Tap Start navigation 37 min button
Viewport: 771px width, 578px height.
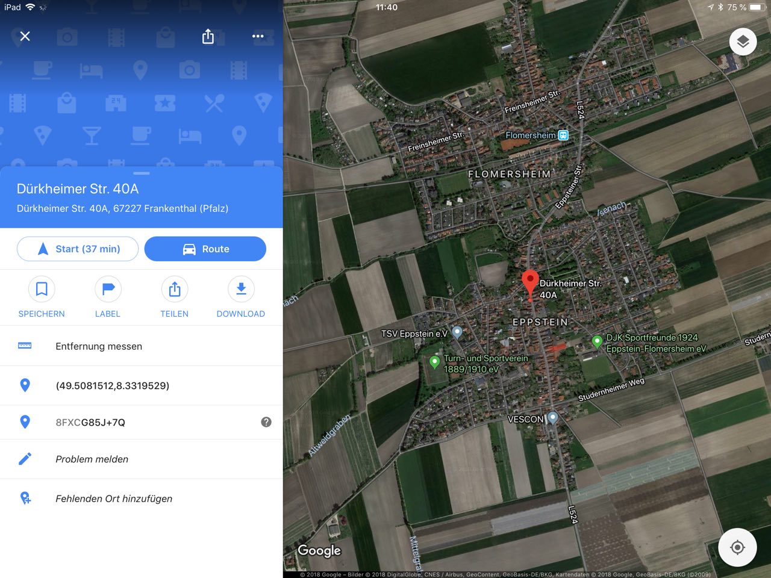pos(78,249)
